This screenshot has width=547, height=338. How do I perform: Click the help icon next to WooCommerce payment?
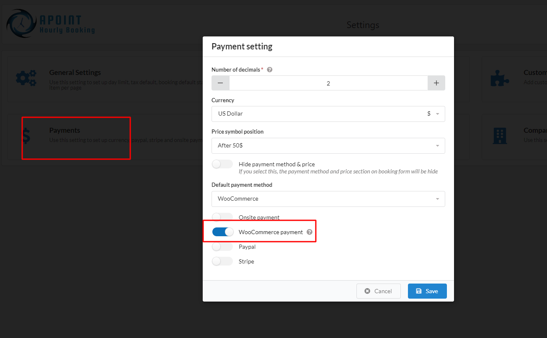(x=310, y=232)
